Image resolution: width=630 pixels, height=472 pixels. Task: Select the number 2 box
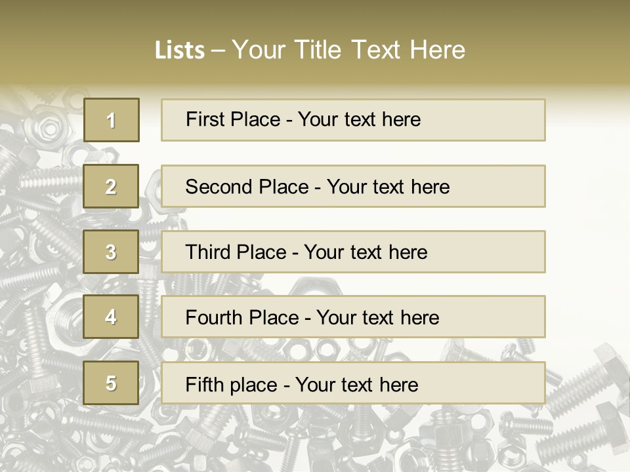coord(112,186)
